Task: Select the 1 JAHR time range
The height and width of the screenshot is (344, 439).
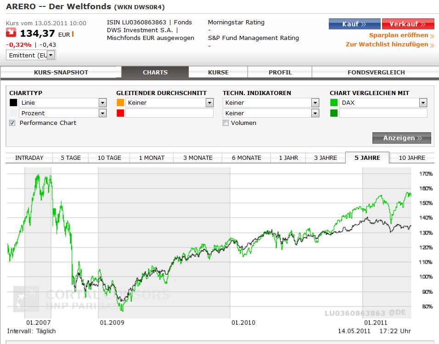Action: [288, 158]
